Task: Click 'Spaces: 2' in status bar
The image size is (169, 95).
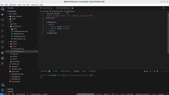Action: click(x=106, y=94)
